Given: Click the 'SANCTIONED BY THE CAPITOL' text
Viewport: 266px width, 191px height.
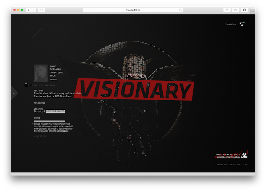Looking at the screenshot, I should (x=228, y=154).
